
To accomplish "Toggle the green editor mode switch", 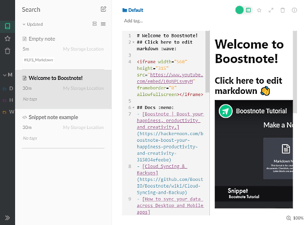I will point(239,10).
